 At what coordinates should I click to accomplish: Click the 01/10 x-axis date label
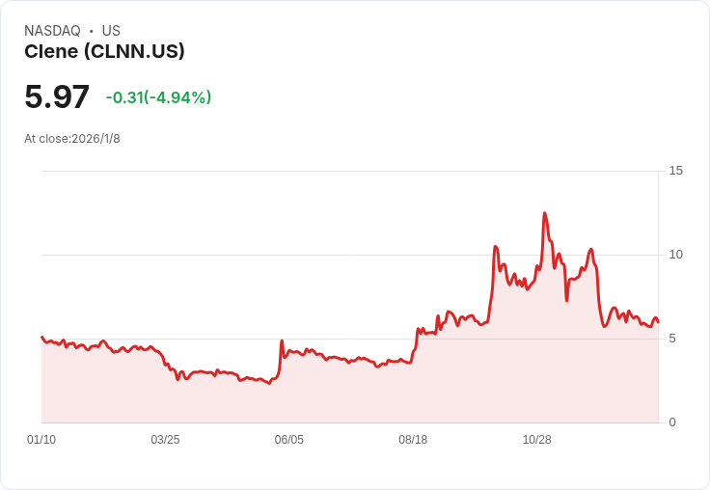41,440
